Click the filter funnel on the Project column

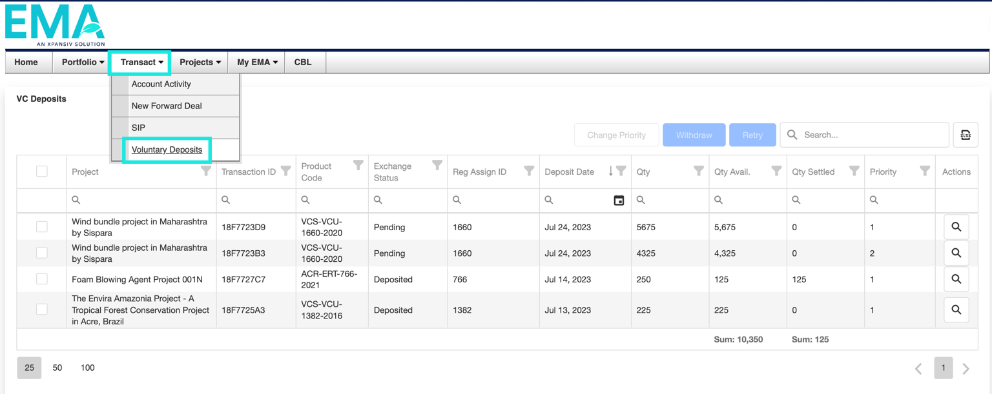206,171
